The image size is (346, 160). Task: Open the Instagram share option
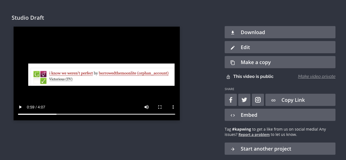pyautogui.click(x=258, y=100)
